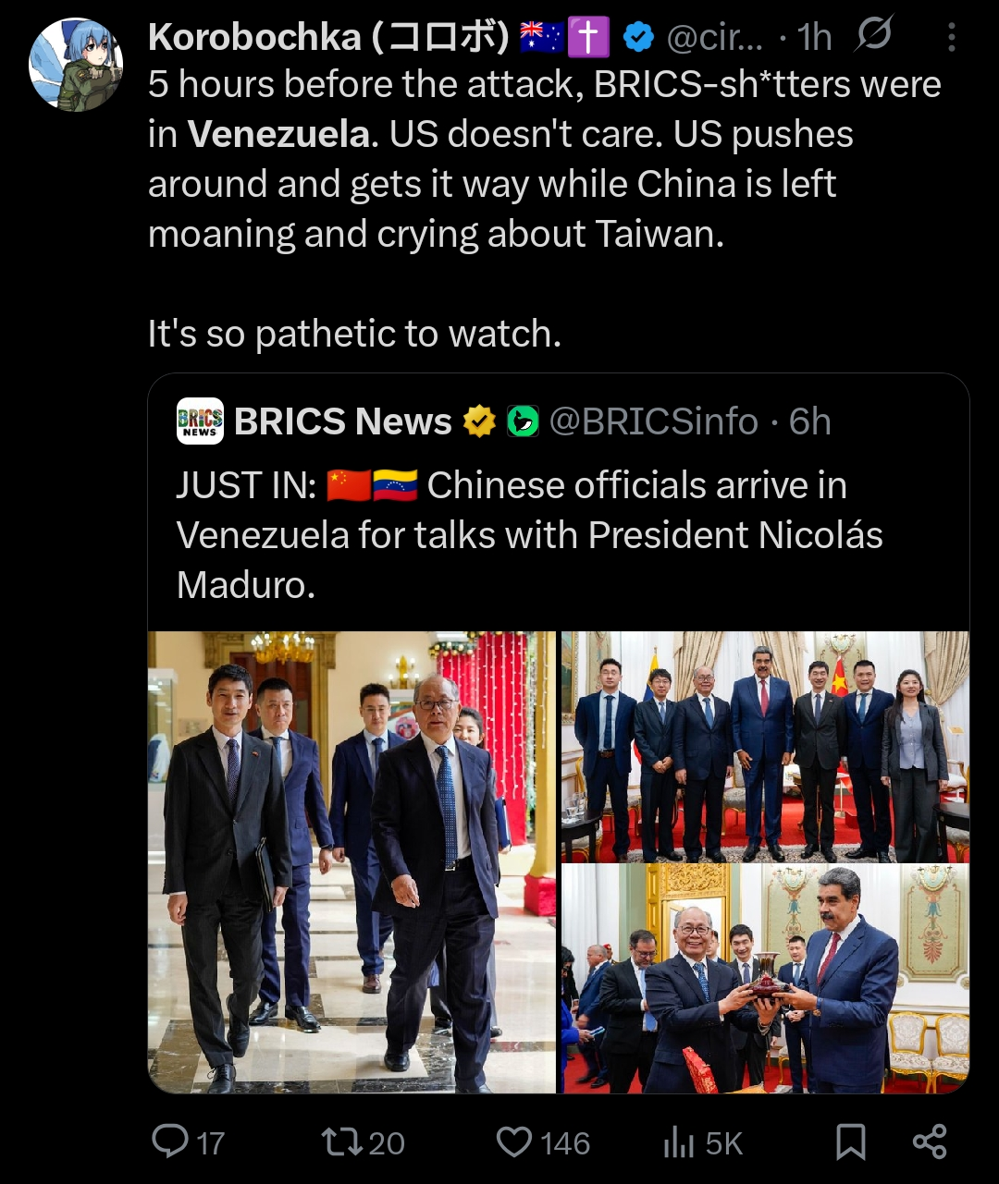Click the reply speech bubble icon

[170, 1141]
